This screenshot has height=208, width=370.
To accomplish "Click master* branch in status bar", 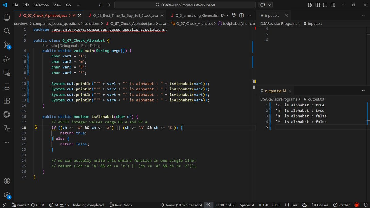I will [20, 205].
